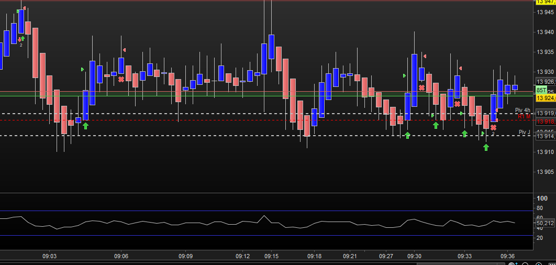Click the red R1 M resistance label
The image size is (556, 265).
point(524,116)
